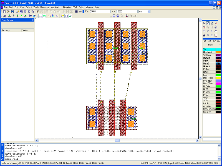Click the New file toolbar icon
This screenshot has width=222, height=166.
pos(4,12)
